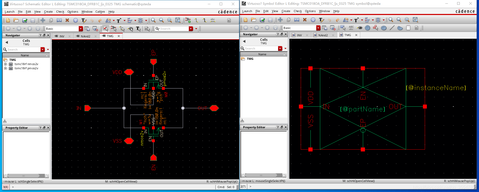This screenshot has height=192, width=479.
Task: Select the Line tool in Symbol Editor
Action: (392, 28)
